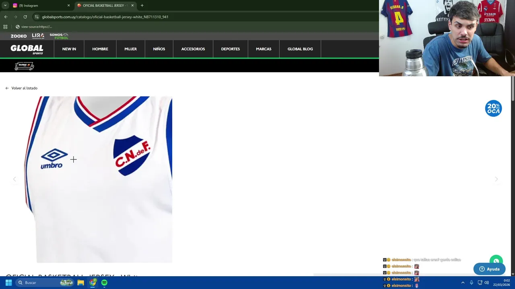Open Chrome from the taskbar
Viewport: 515px width, 289px height.
pyautogui.click(x=93, y=283)
